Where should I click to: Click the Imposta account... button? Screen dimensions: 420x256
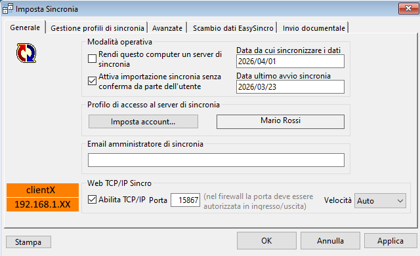click(143, 122)
